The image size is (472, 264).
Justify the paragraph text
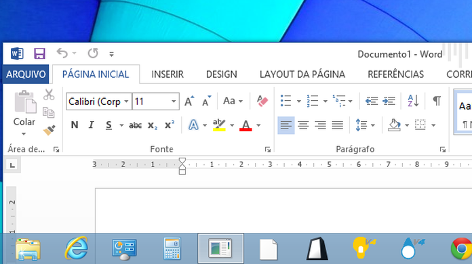point(338,125)
